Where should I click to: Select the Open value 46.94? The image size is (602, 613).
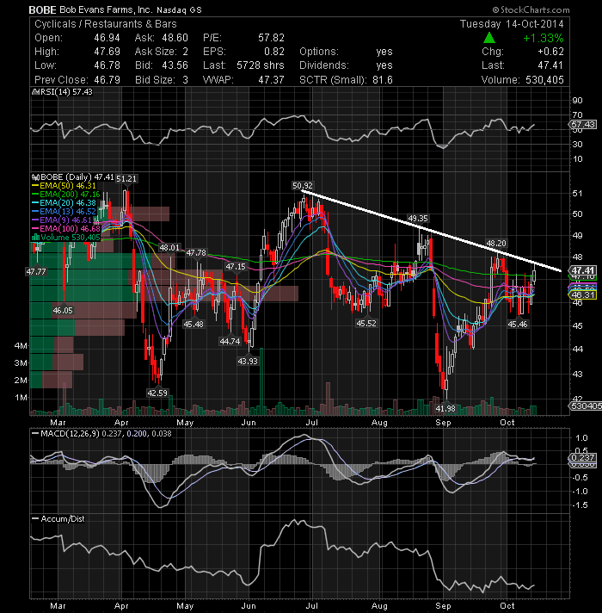tap(107, 38)
